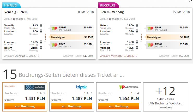Click the TAP Air Portugal logo in third offer
193x112 pixels.
[x=129, y=87]
